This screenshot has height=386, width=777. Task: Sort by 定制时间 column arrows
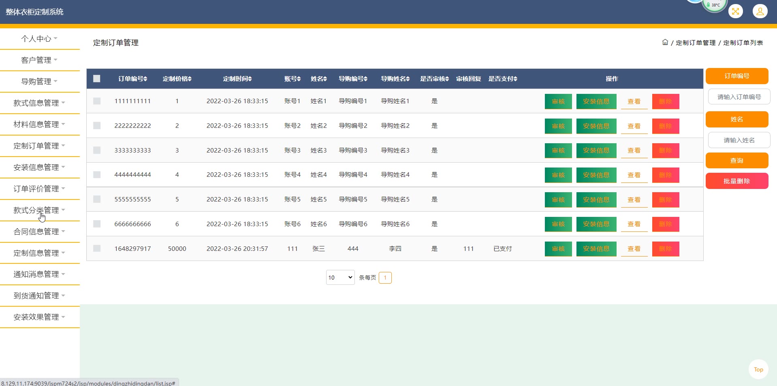[250, 79]
